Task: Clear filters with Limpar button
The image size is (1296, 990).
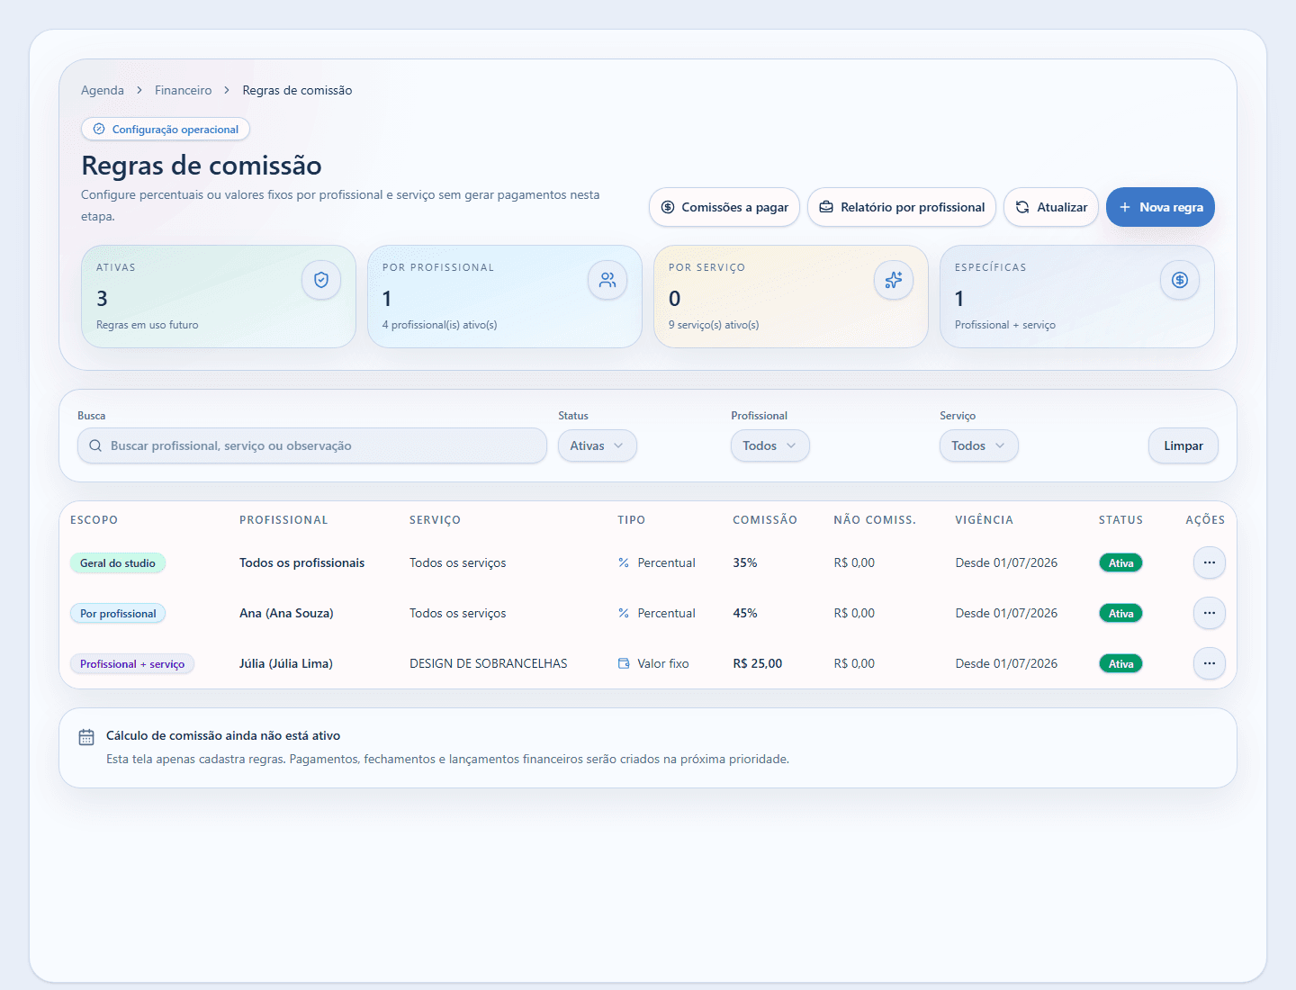Action: click(1183, 445)
